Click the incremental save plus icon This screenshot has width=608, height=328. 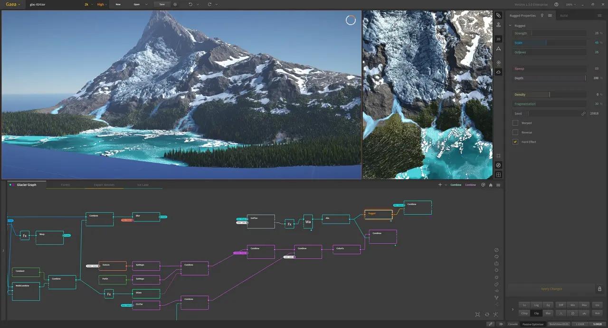175,4
